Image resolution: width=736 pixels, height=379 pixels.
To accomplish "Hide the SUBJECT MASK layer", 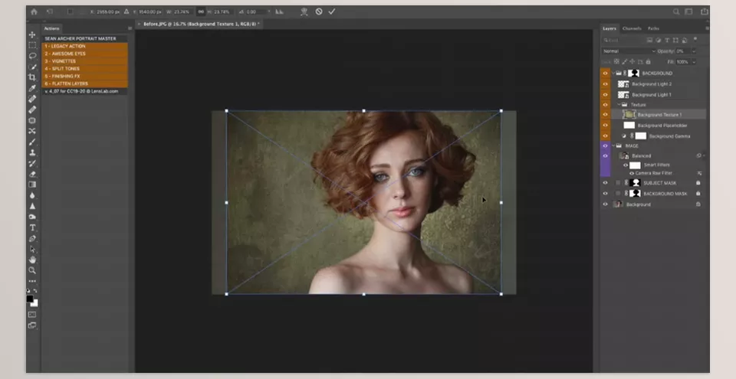I will click(605, 183).
